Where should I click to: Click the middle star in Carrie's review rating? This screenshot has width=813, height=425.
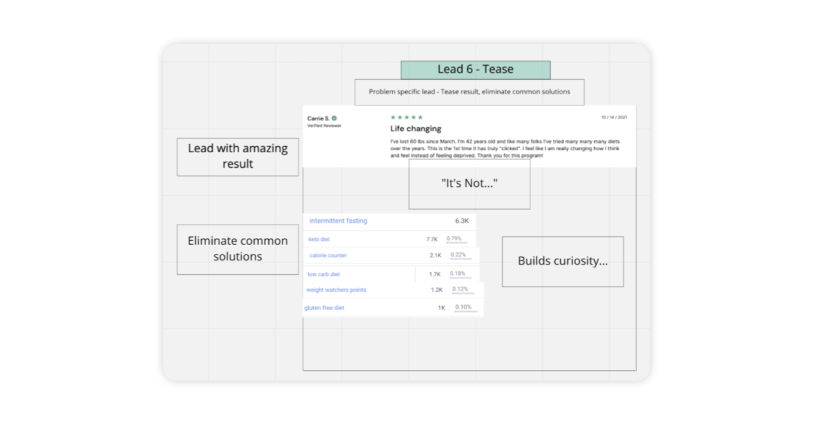pyautogui.click(x=406, y=117)
